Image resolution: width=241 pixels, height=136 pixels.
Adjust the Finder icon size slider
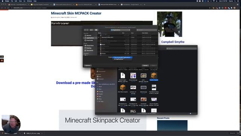191,113
